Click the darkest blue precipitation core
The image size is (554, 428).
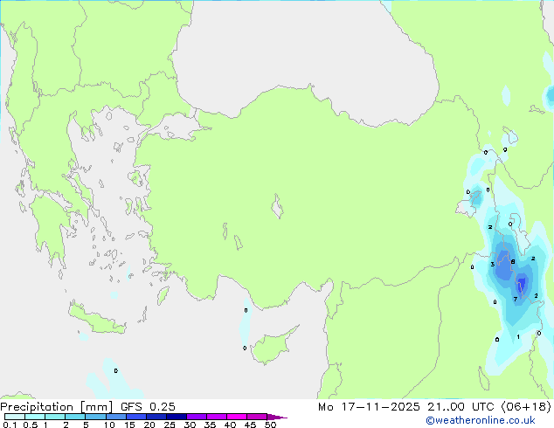click(x=523, y=284)
